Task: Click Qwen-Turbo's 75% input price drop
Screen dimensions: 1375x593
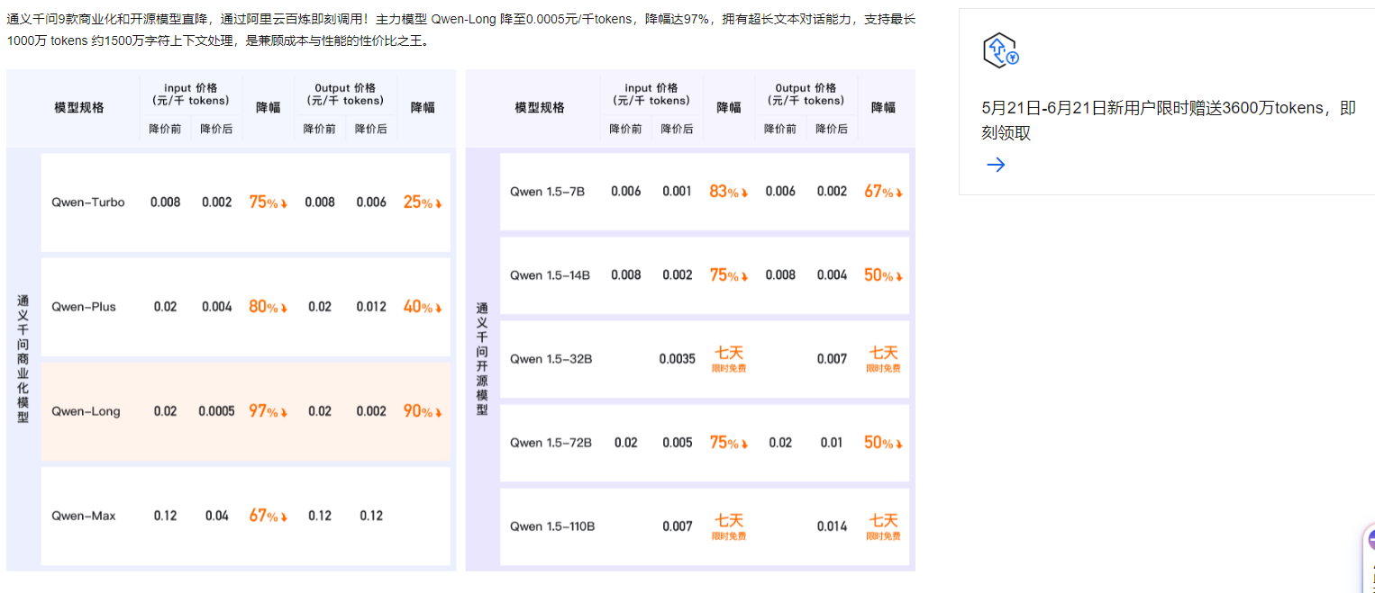Action: tap(269, 202)
